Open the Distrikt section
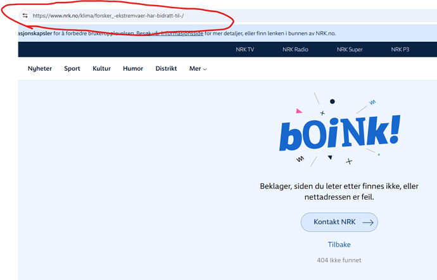 click(166, 69)
